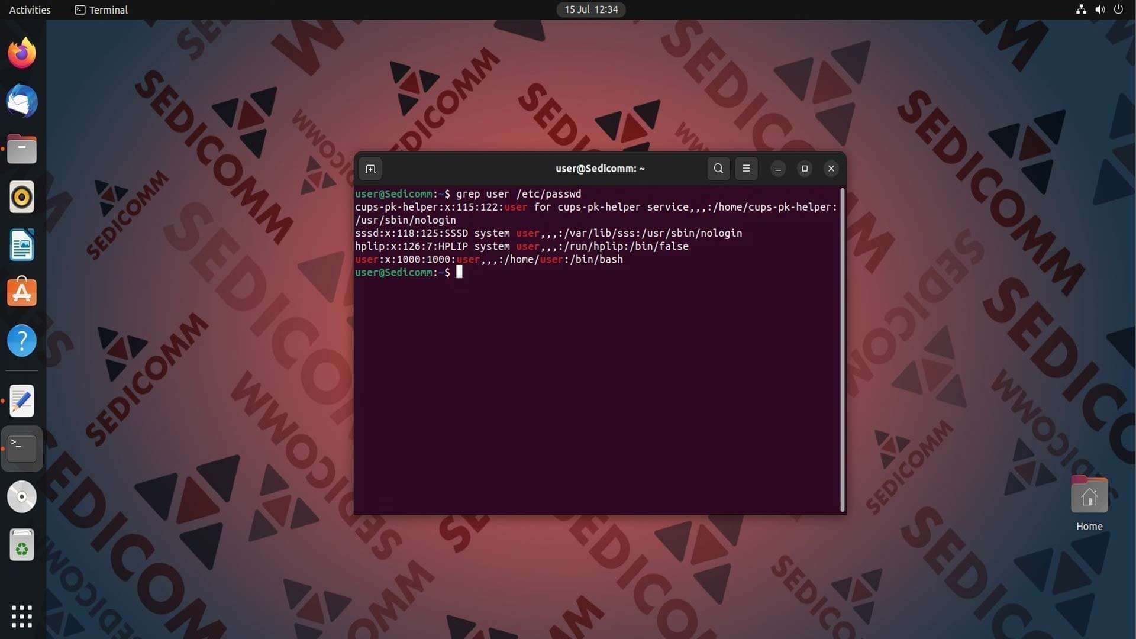
Task: Open the Text Editor dock icon
Action: [22, 401]
